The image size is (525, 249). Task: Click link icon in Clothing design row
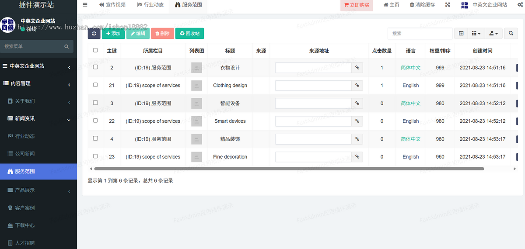pos(357,85)
